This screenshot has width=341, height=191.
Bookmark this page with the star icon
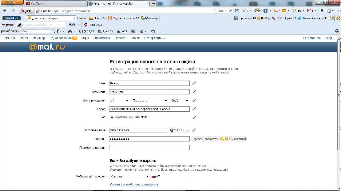pyautogui.click(x=215, y=11)
